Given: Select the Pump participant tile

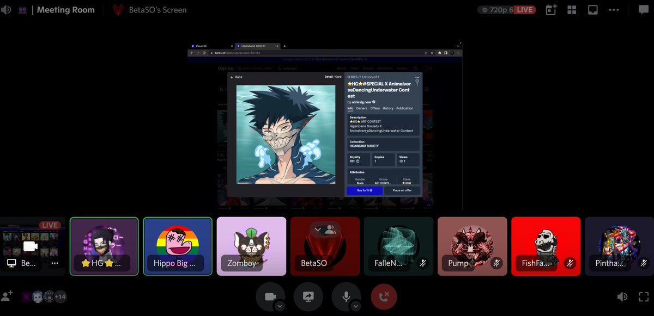Looking at the screenshot, I should 472,246.
